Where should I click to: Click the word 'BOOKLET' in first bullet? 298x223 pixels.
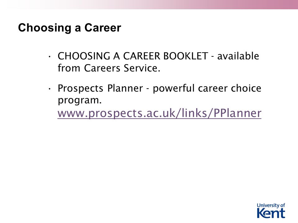(185, 56)
